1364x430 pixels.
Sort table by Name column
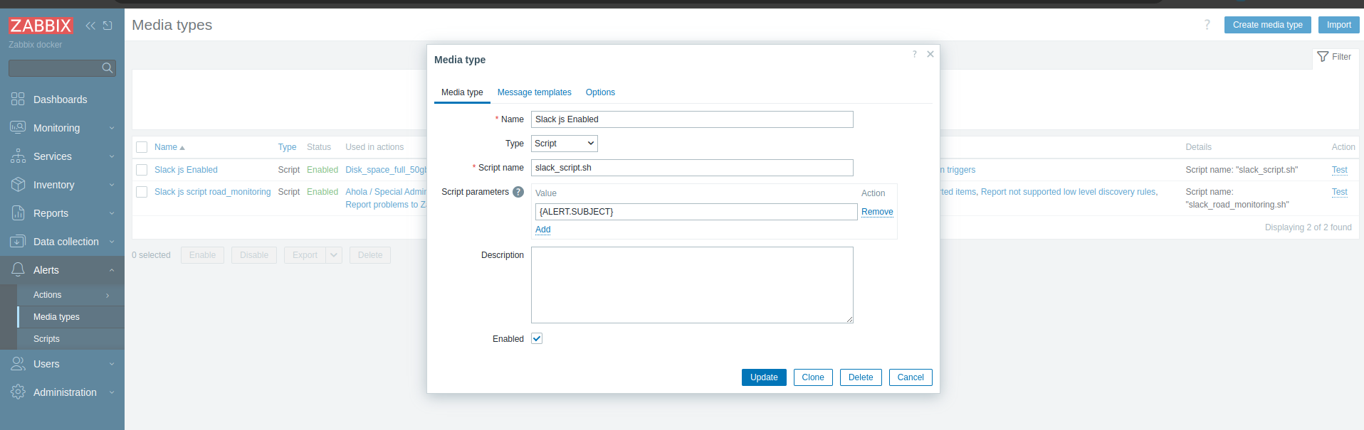pyautogui.click(x=169, y=147)
